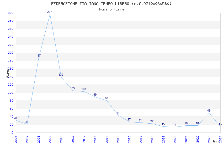Click the x-axis year 2021
223x144 pixels.
[x=186, y=139]
